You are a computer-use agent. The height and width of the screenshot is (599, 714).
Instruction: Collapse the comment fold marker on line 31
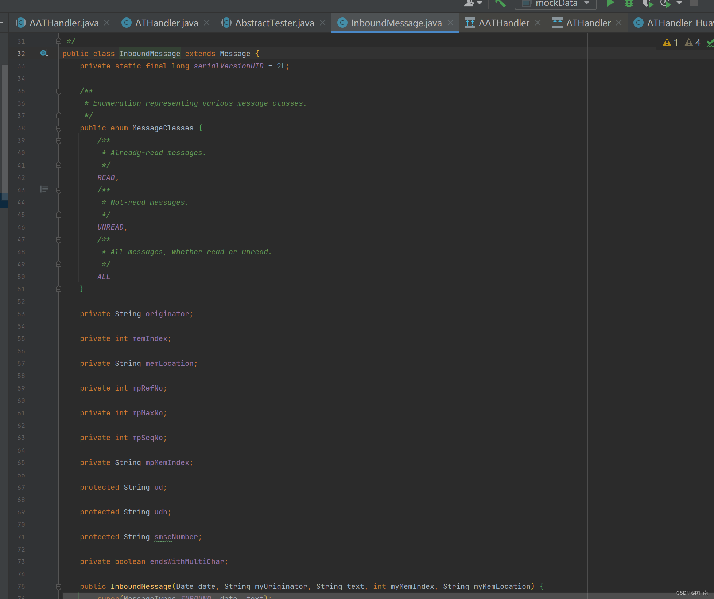(59, 41)
